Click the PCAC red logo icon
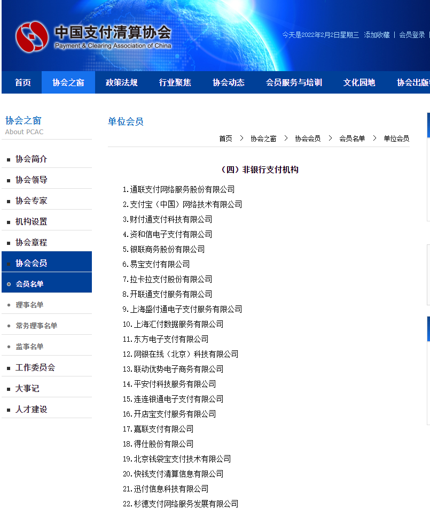 (32, 37)
